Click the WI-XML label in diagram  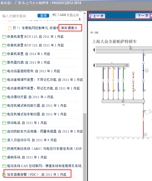point(94,33)
